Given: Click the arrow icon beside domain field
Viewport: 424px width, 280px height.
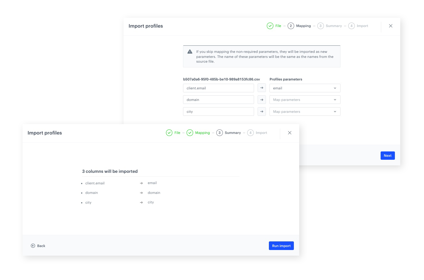Looking at the screenshot, I should pos(261,100).
